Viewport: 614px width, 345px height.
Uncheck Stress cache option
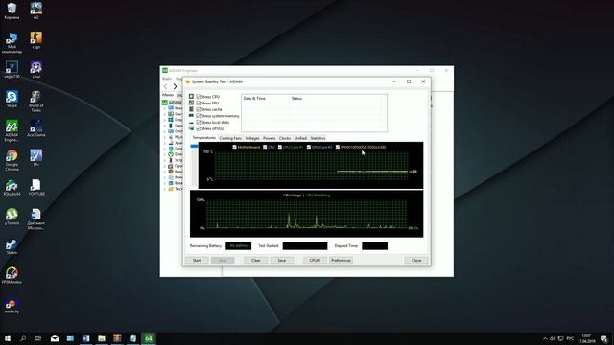click(x=199, y=109)
